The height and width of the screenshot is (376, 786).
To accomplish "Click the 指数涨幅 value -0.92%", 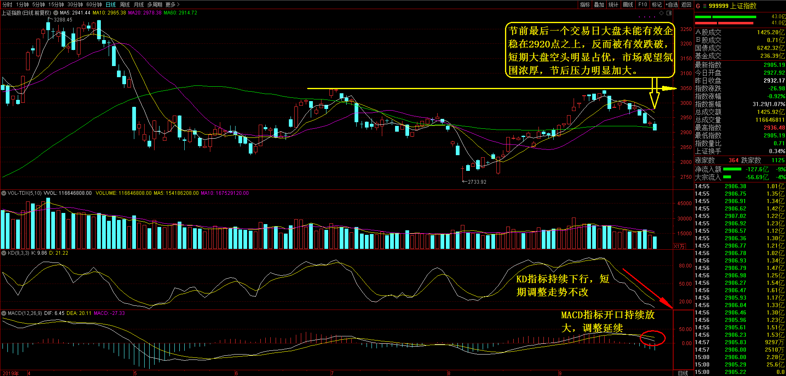I will point(776,96).
